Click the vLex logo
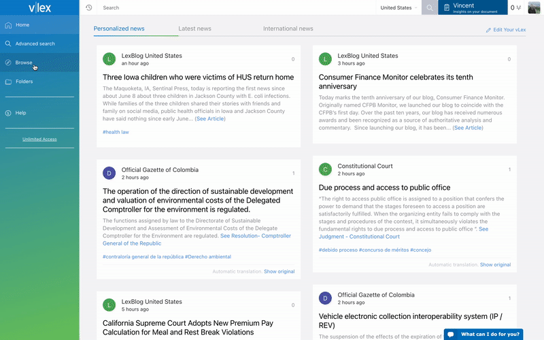Viewport: 544px width, 340px height. [x=39, y=7]
